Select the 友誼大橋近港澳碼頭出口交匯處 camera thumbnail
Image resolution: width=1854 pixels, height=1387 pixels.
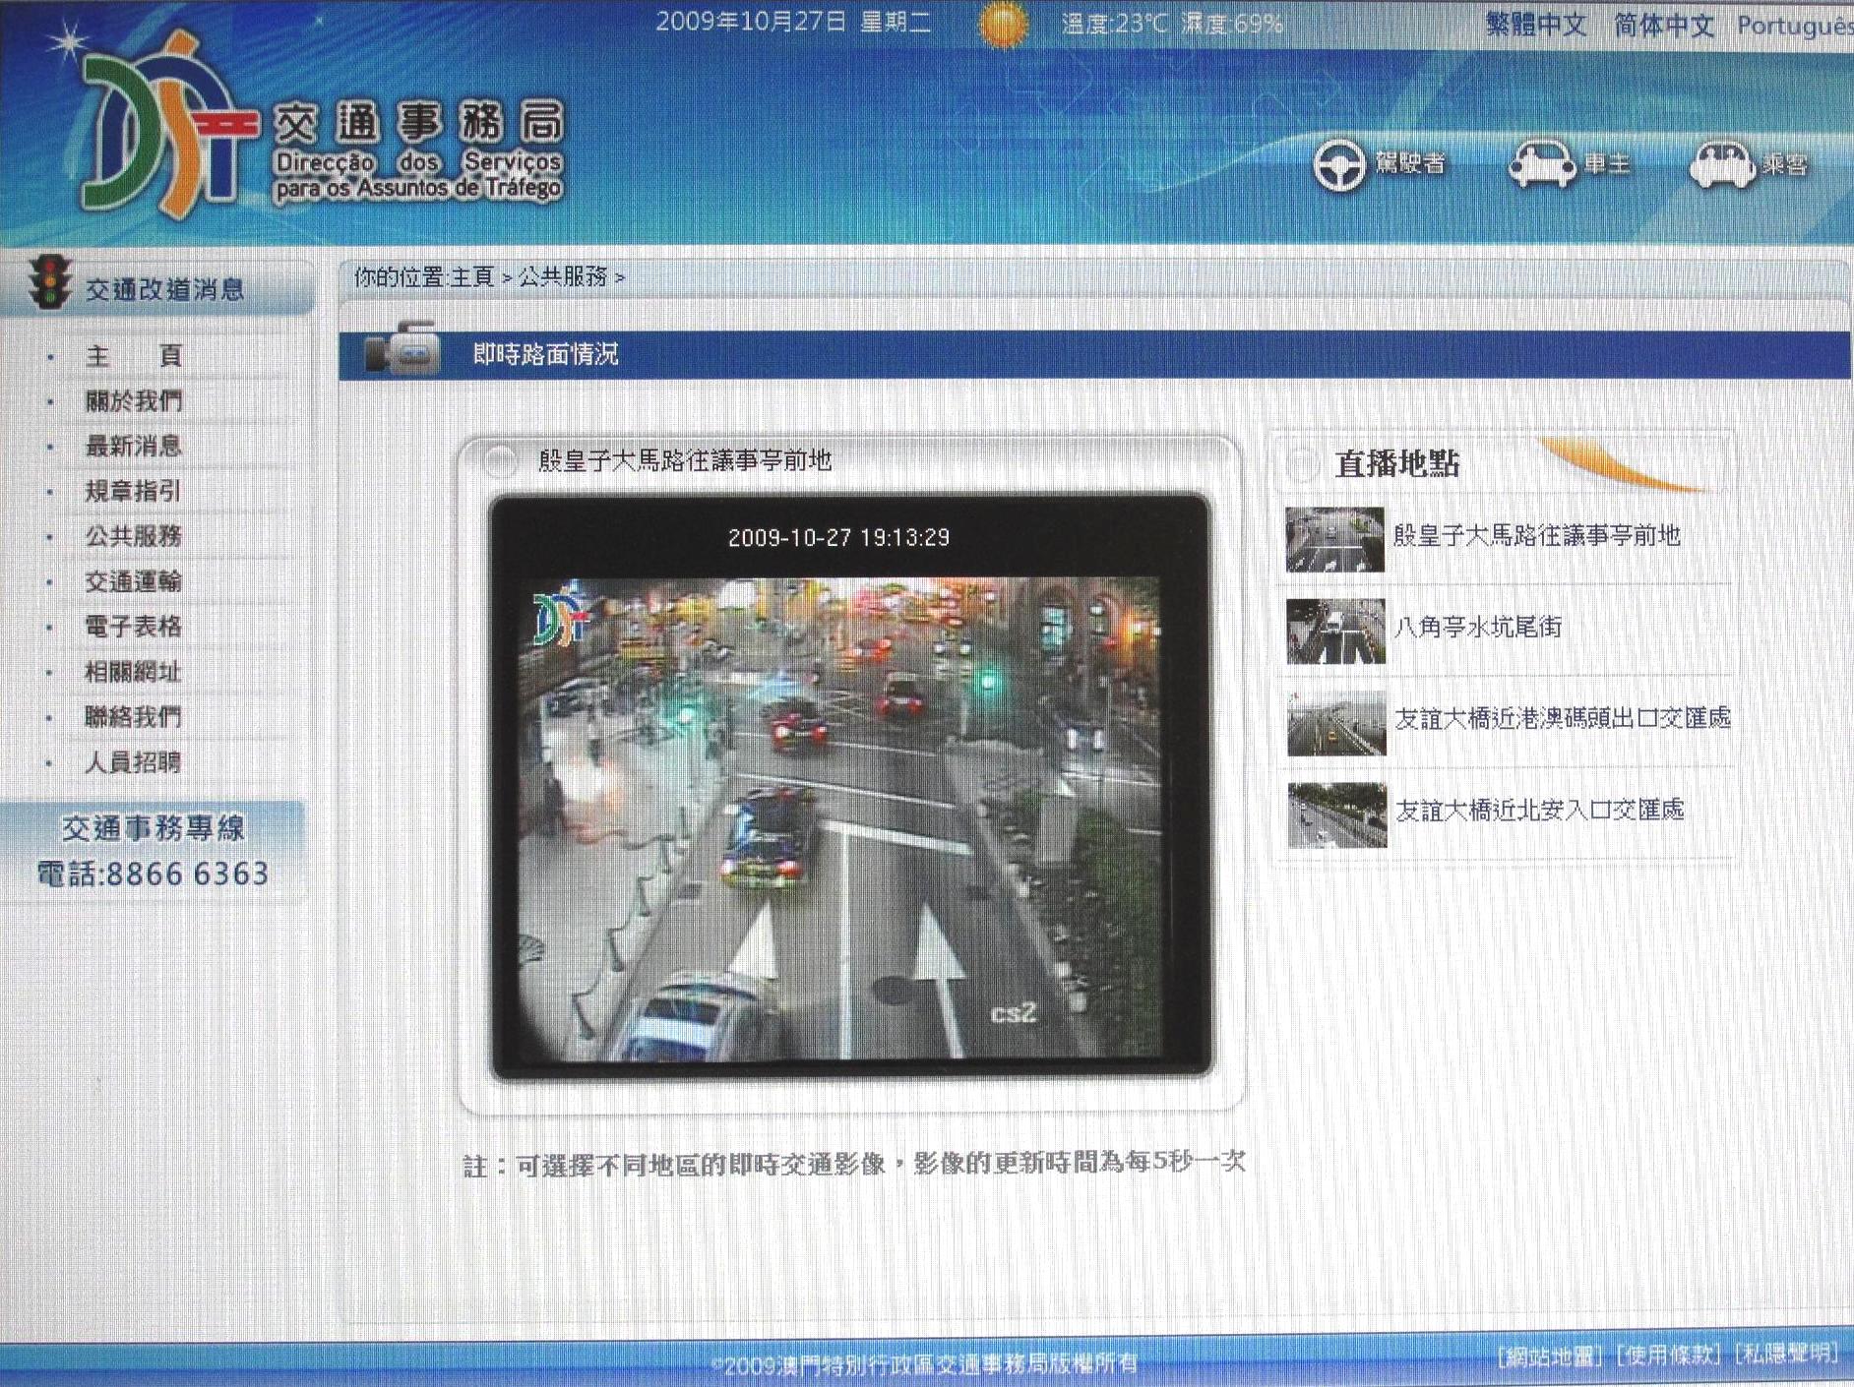pos(1335,723)
